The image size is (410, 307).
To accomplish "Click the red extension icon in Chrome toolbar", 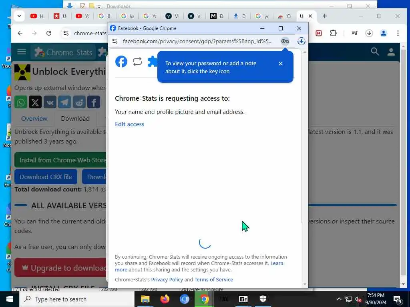I will (318, 33).
